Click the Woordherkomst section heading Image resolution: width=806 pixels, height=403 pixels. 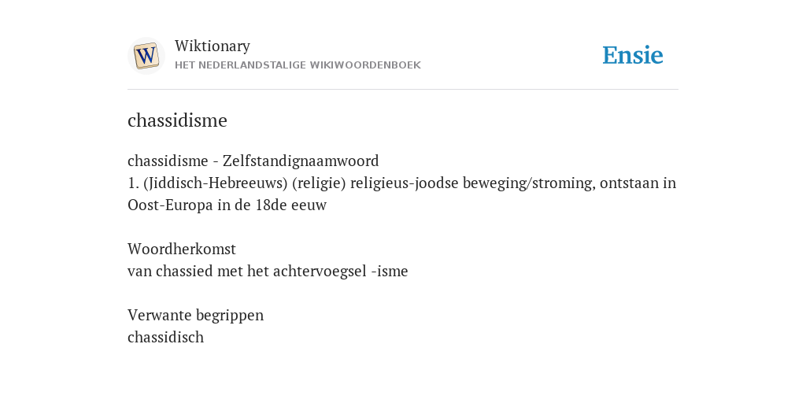tap(182, 250)
